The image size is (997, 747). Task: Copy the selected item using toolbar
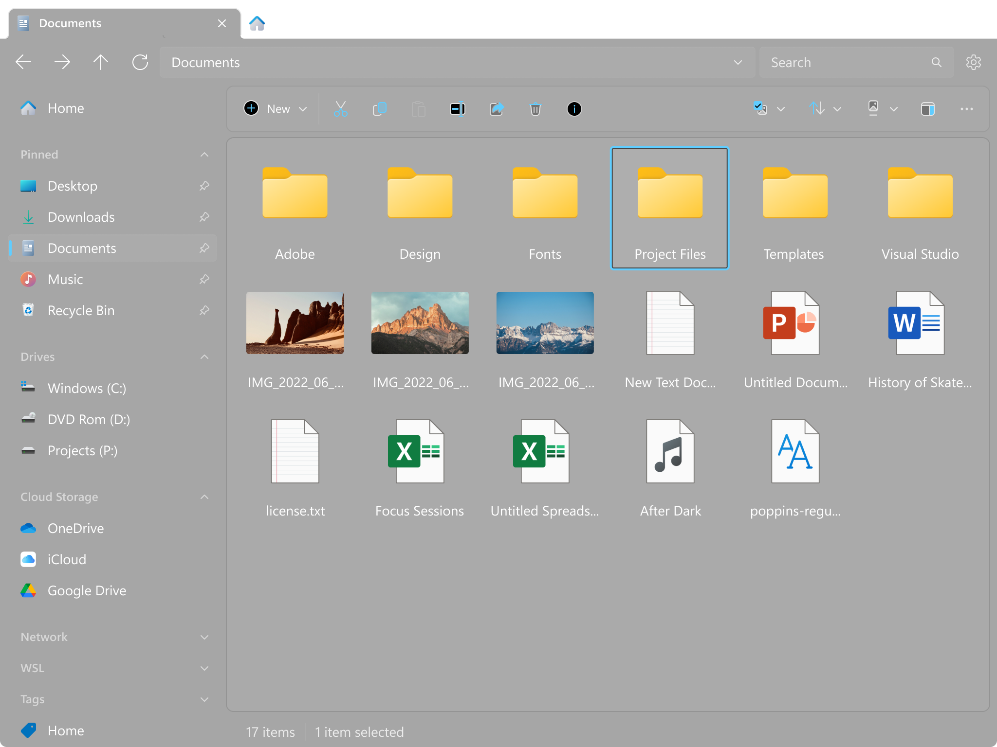coord(379,109)
